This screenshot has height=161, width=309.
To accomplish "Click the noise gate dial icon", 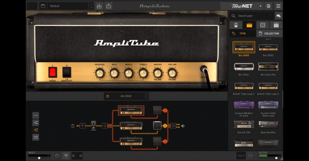I will click(x=57, y=156).
